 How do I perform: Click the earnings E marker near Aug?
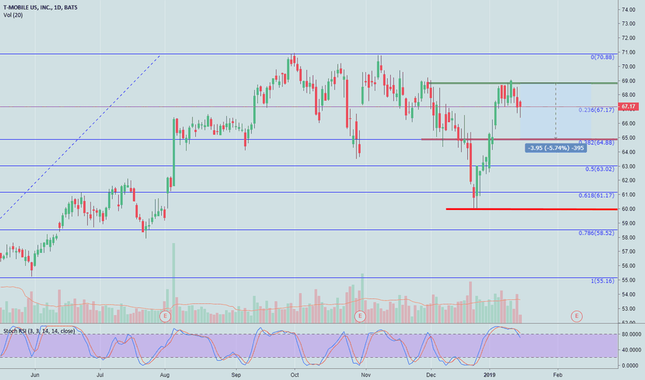coord(165,316)
